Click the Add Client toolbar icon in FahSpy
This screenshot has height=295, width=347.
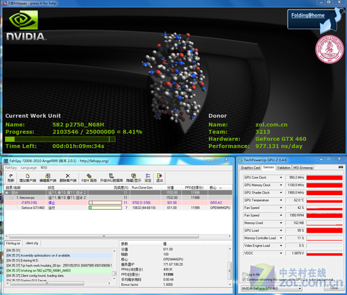tap(28, 178)
